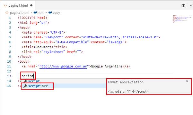Expand breadcrumb arrow after html
The image size is (193, 115).
(46, 12)
